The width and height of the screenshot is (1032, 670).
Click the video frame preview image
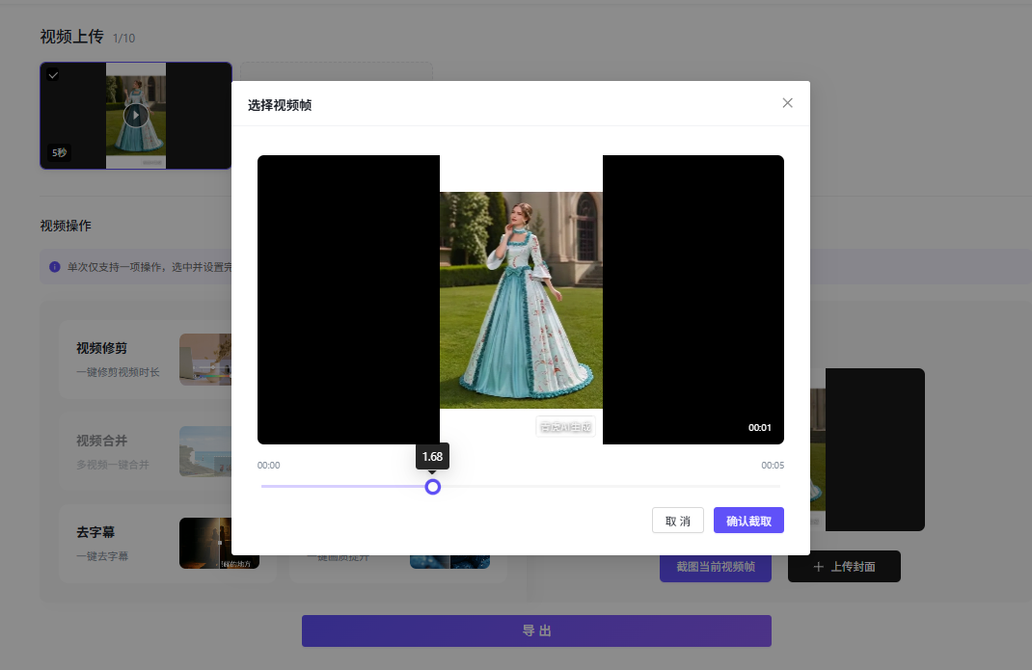tap(521, 300)
